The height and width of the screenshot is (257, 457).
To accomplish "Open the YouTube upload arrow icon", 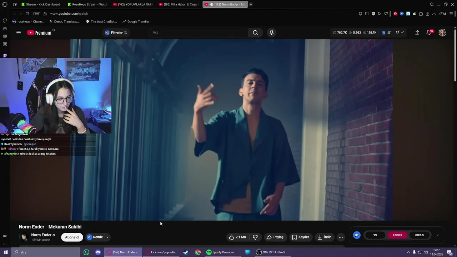I will tap(417, 32).
